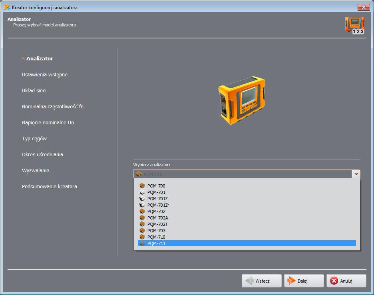The image size is (374, 295).
Task: Choose PQM-701 from the list
Action: [247, 192]
